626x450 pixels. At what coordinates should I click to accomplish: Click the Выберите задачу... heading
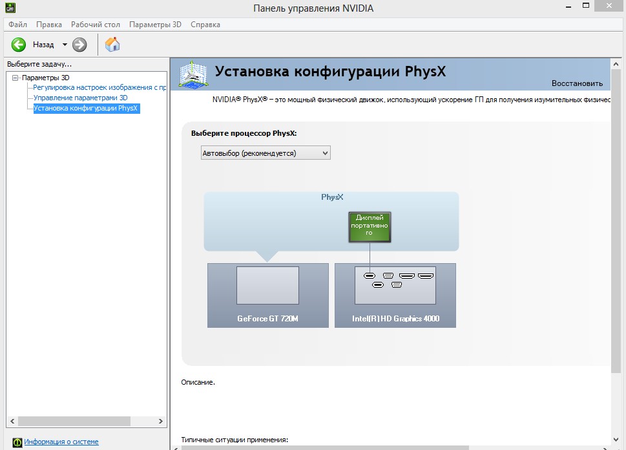39,64
